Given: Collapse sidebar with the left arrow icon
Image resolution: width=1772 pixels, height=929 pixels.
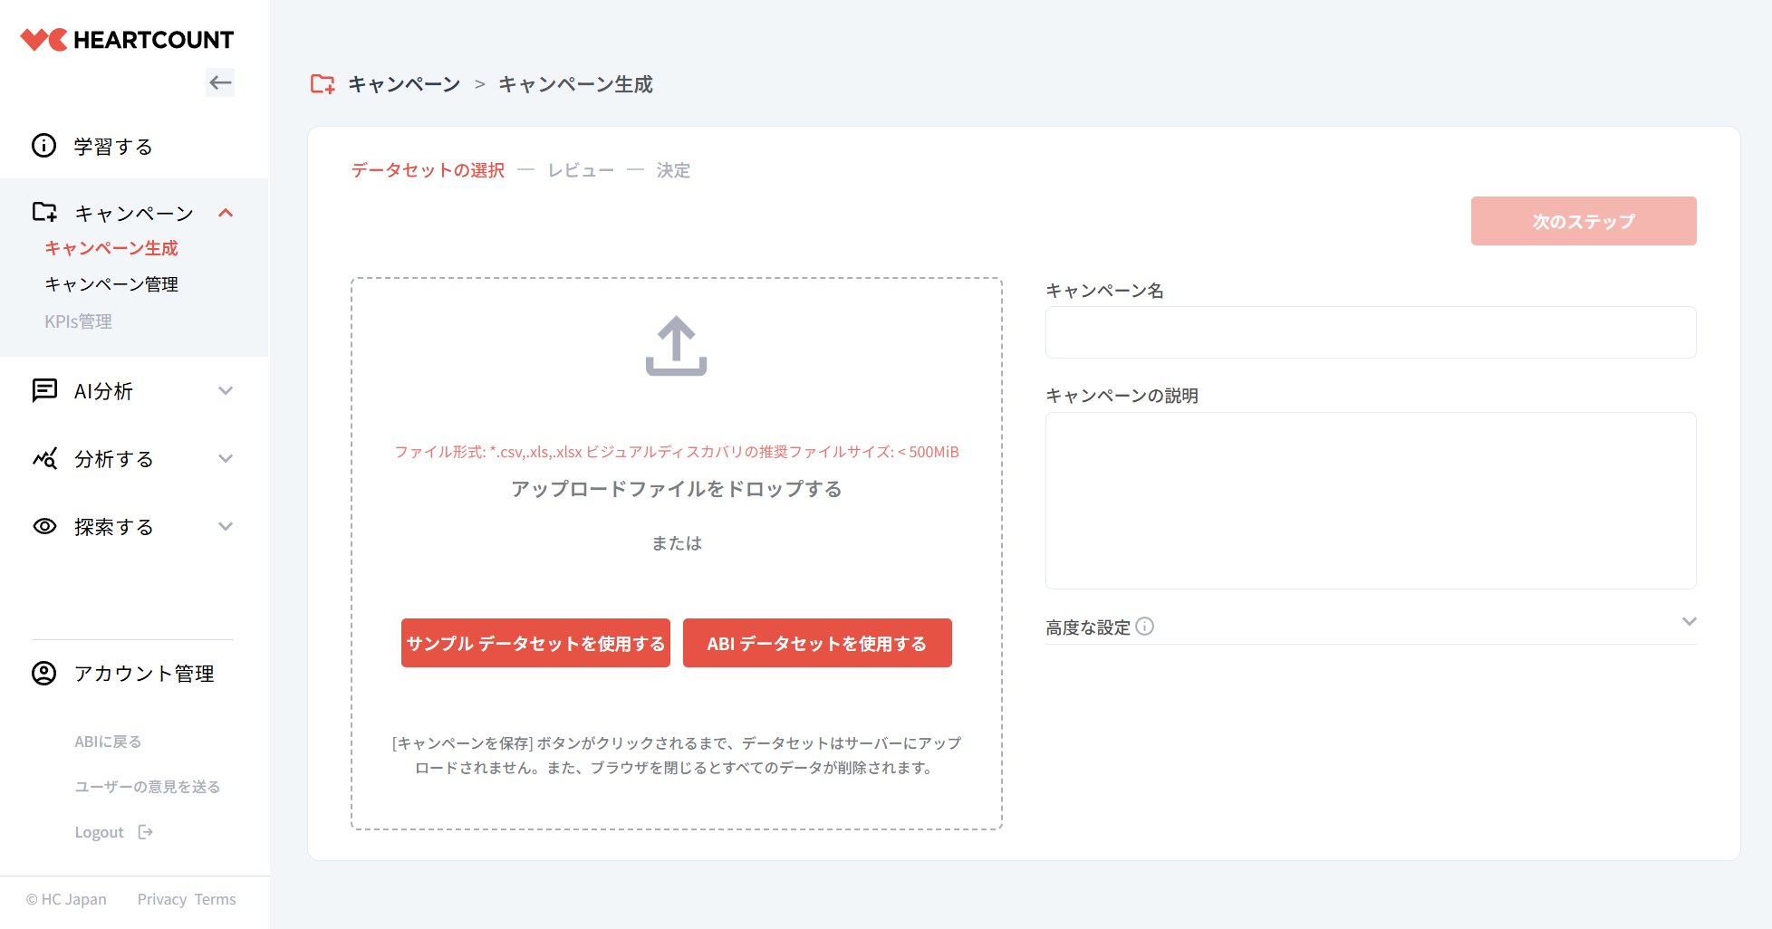Looking at the screenshot, I should (x=220, y=83).
